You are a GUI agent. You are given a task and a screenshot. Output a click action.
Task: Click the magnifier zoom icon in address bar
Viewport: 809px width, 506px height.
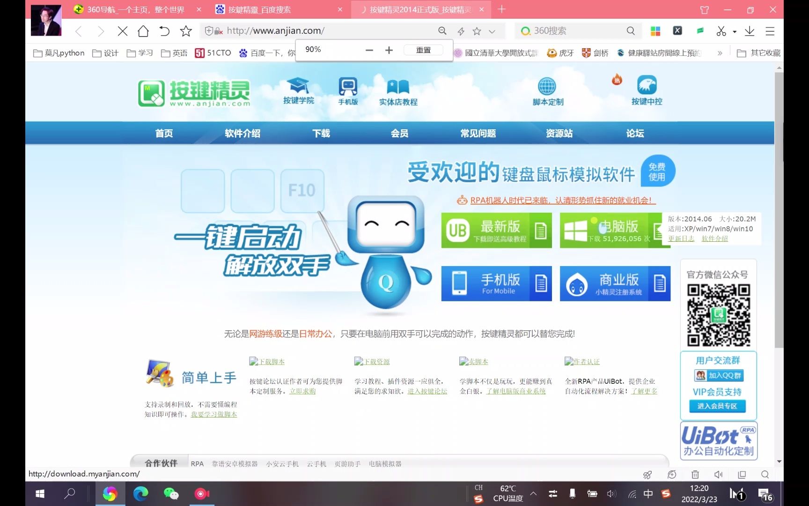click(442, 31)
